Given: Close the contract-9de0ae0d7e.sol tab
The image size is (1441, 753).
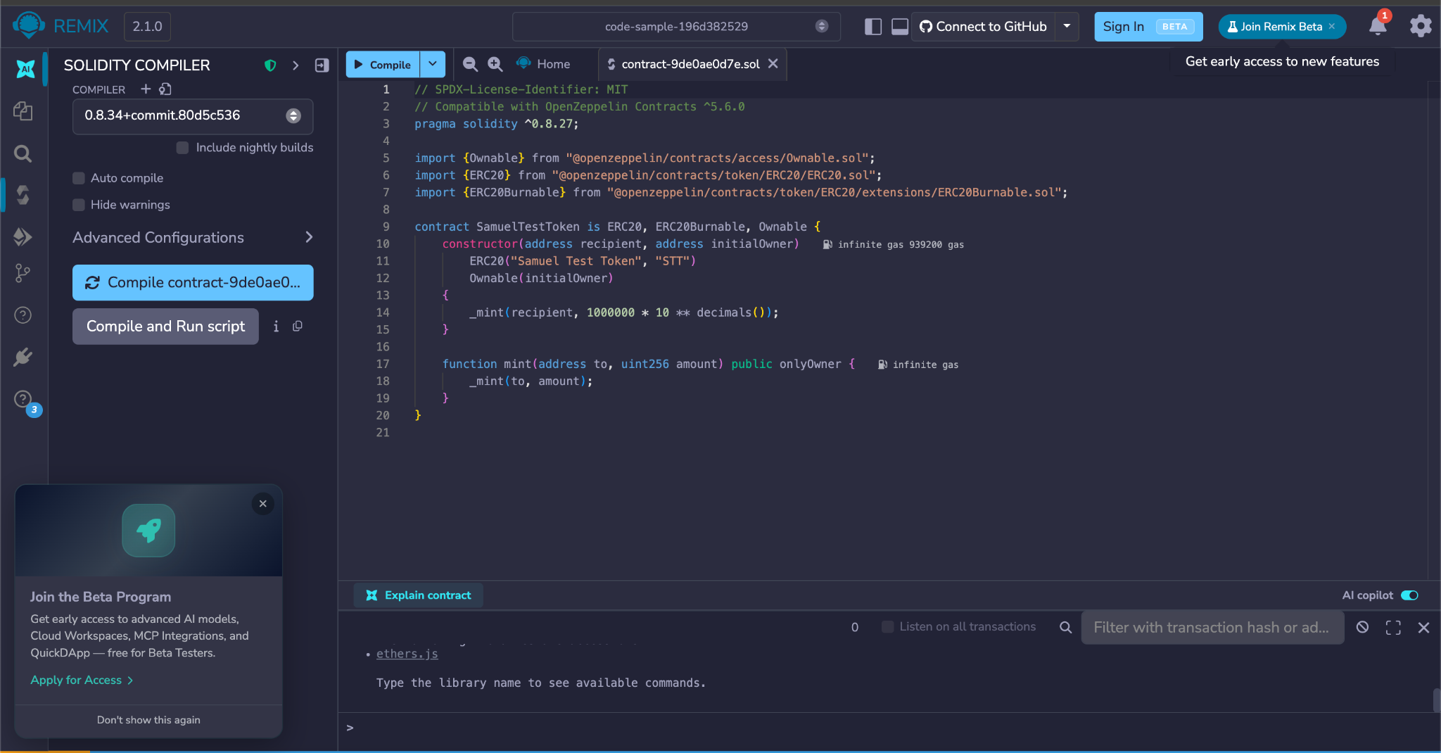Looking at the screenshot, I should tap(773, 63).
